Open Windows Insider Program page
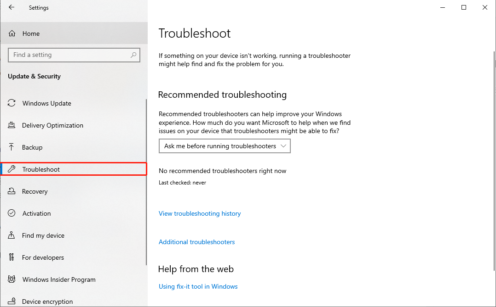Image resolution: width=496 pixels, height=307 pixels. click(x=74, y=279)
